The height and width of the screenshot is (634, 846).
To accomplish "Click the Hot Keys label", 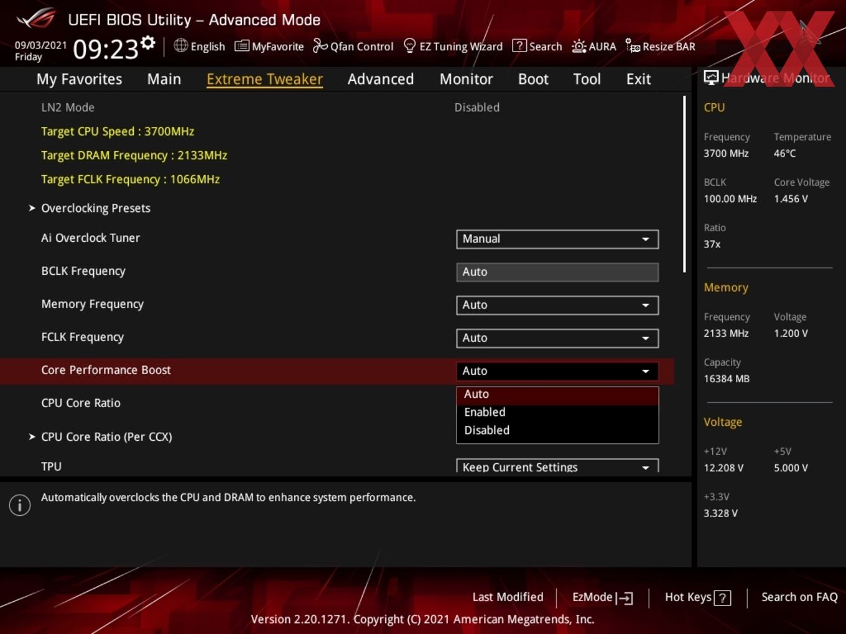I will click(x=688, y=597).
